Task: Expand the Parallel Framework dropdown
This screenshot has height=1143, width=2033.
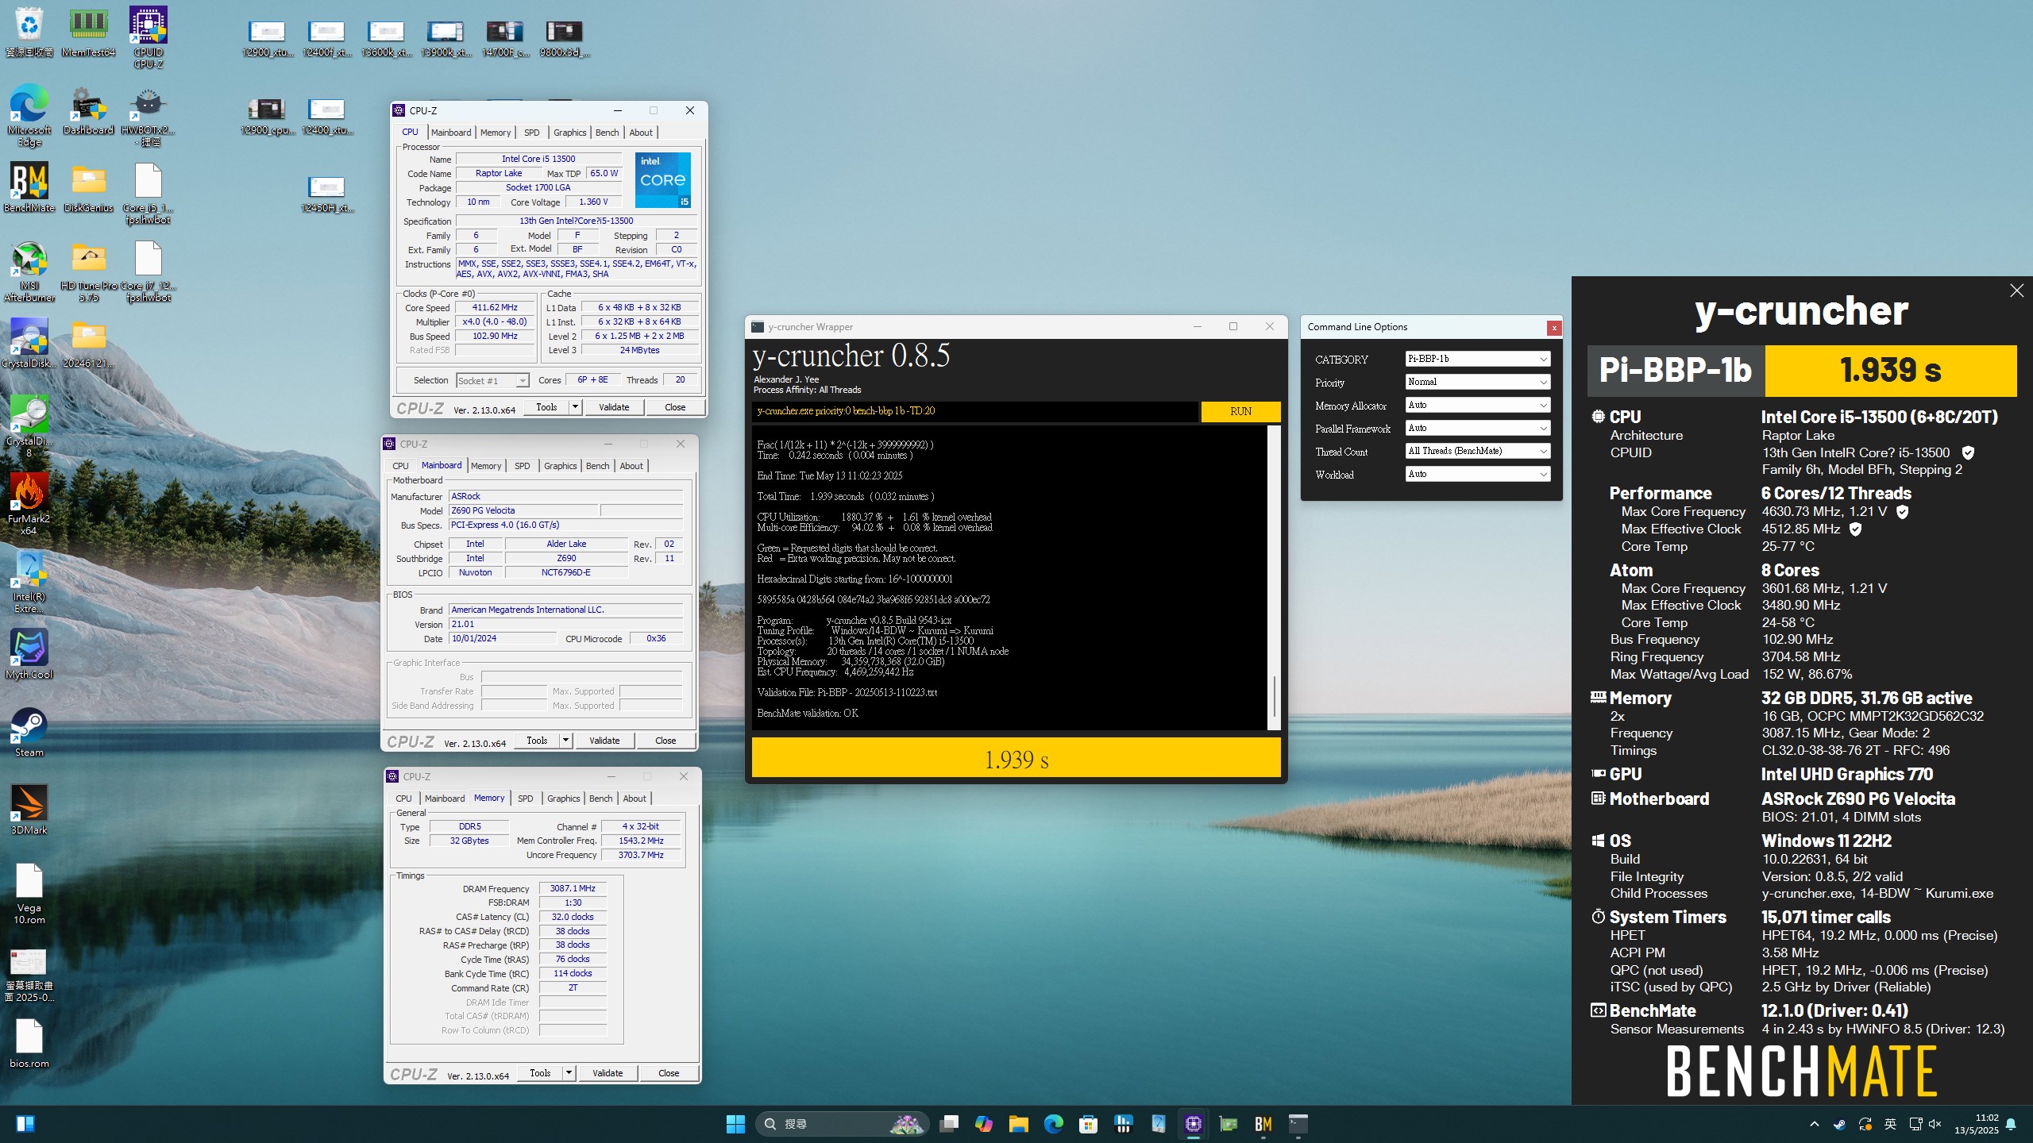Action: pos(1478,428)
